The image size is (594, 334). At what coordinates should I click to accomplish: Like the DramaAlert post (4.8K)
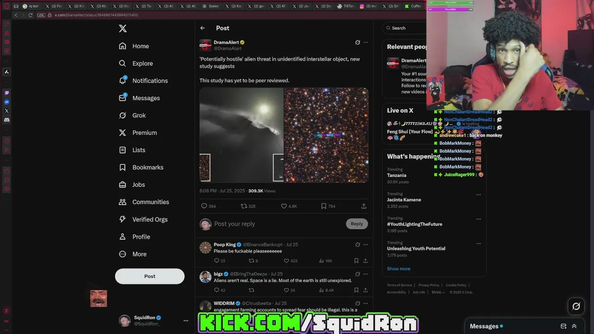pyautogui.click(x=289, y=206)
